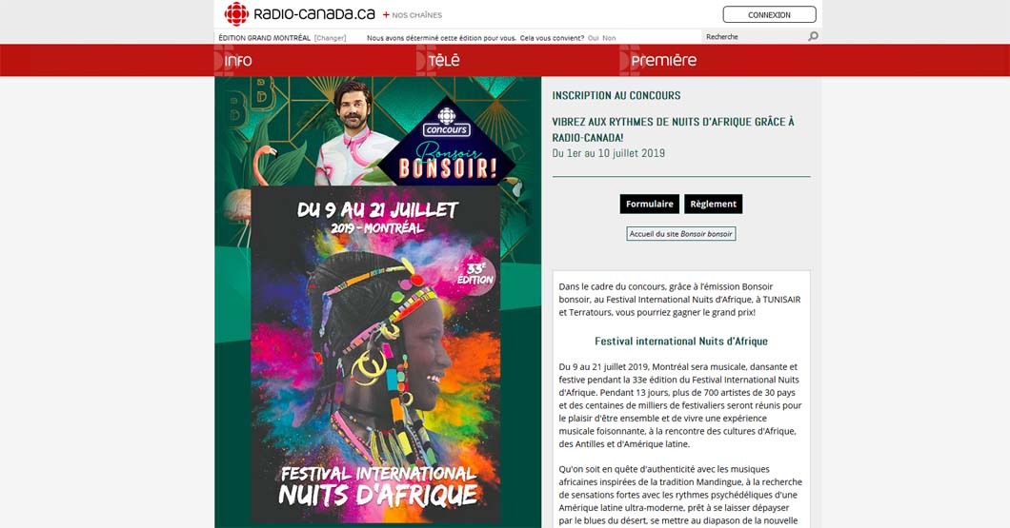Open the Formulaire entry form
Viewport: 1010px width, 528px height.
649,204
